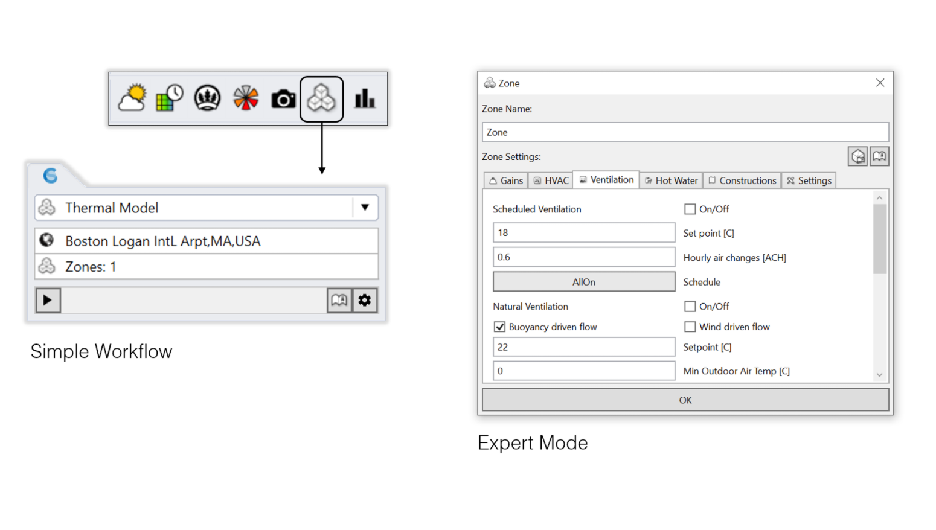The image size is (936, 530).
Task: Click the gear settings icon in workflow panel
Action: 365,300
